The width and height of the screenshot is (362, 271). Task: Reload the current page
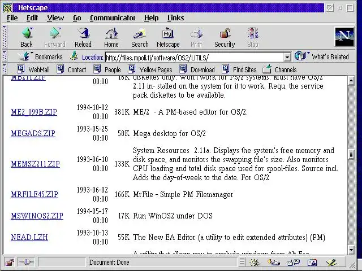(x=83, y=38)
